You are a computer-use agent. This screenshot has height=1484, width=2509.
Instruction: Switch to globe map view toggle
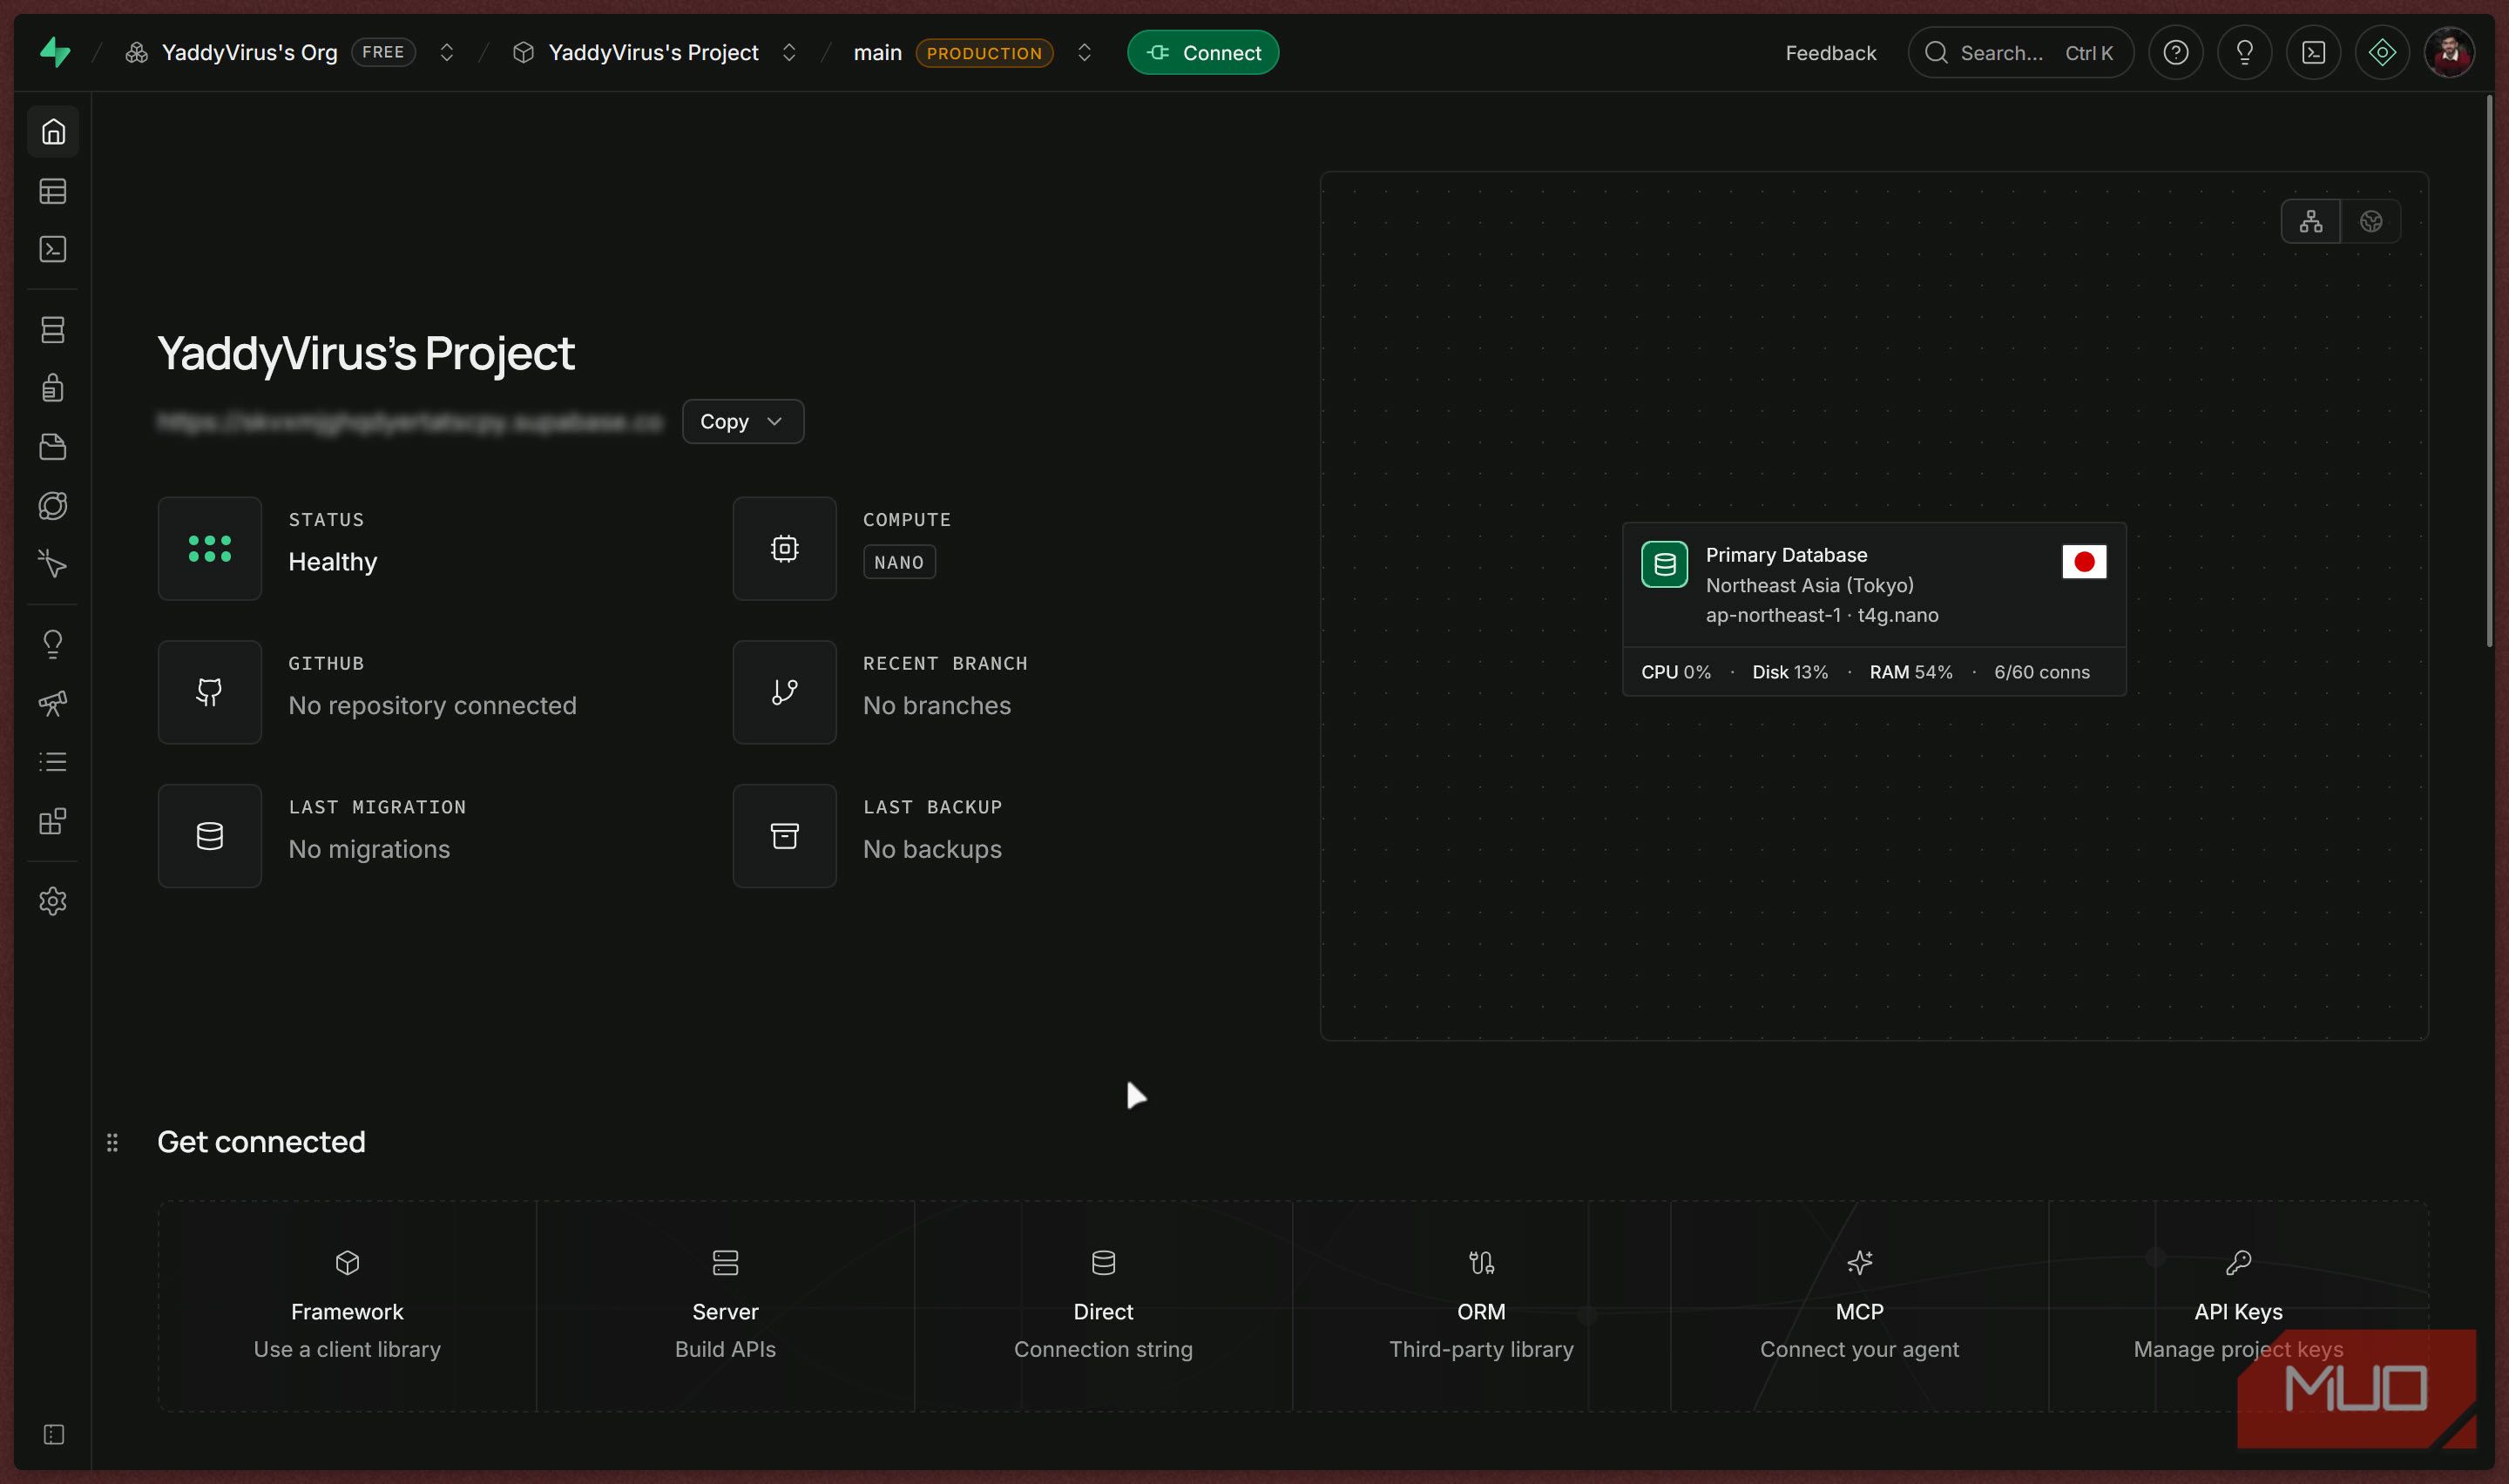2371,221
